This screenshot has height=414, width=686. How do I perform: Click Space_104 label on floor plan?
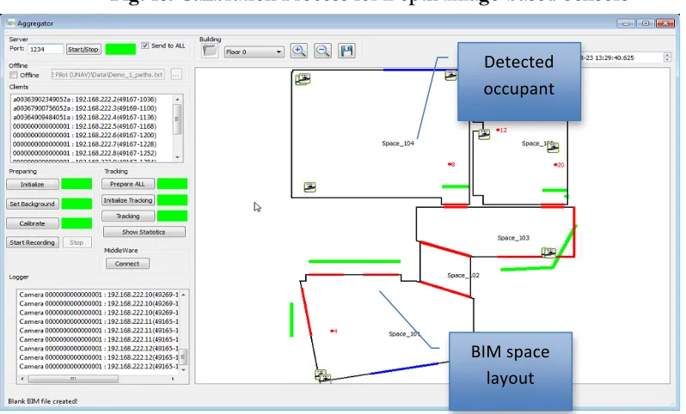coord(398,143)
